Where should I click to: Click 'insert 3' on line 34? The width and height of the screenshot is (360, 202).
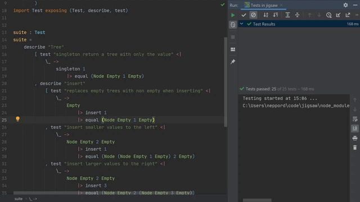(x=96, y=186)
